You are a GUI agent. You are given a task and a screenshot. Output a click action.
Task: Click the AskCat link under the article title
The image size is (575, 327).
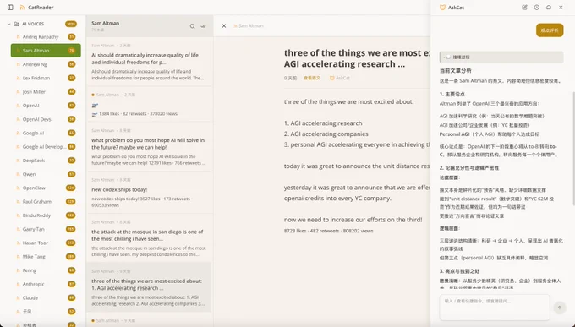340,78
